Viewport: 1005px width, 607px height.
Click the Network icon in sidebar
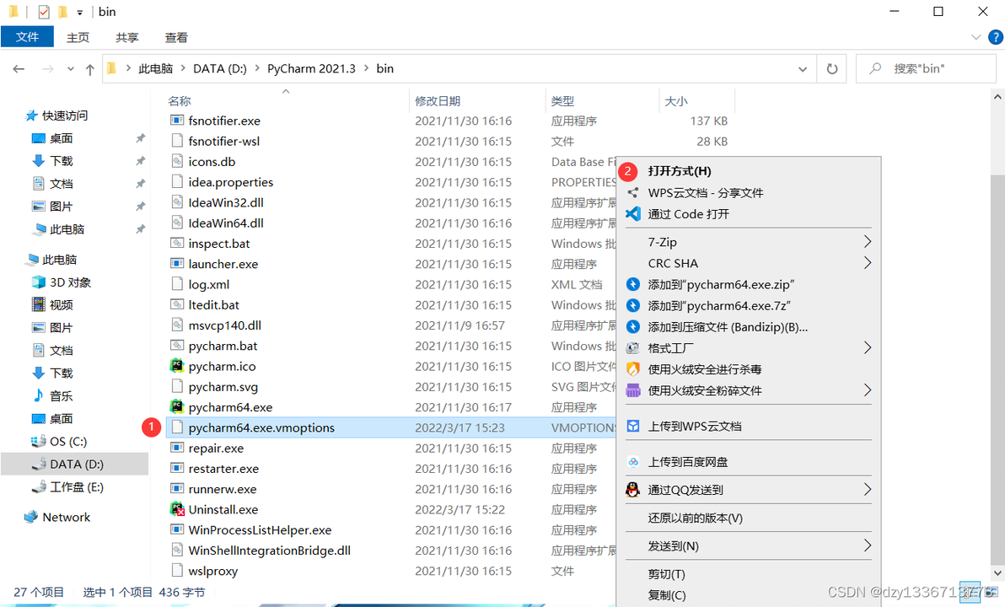coord(30,518)
